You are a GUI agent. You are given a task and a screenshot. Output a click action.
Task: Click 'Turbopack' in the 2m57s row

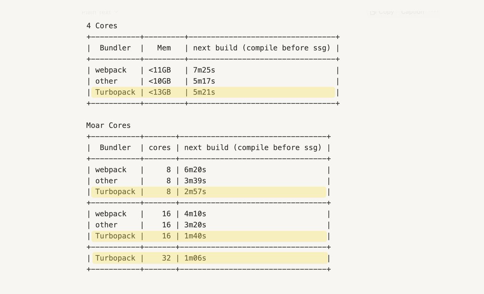115,192
